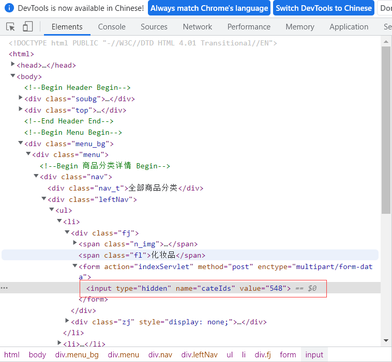This screenshot has width=392, height=362.
Task: Switch to the Console tab
Action: [112, 27]
